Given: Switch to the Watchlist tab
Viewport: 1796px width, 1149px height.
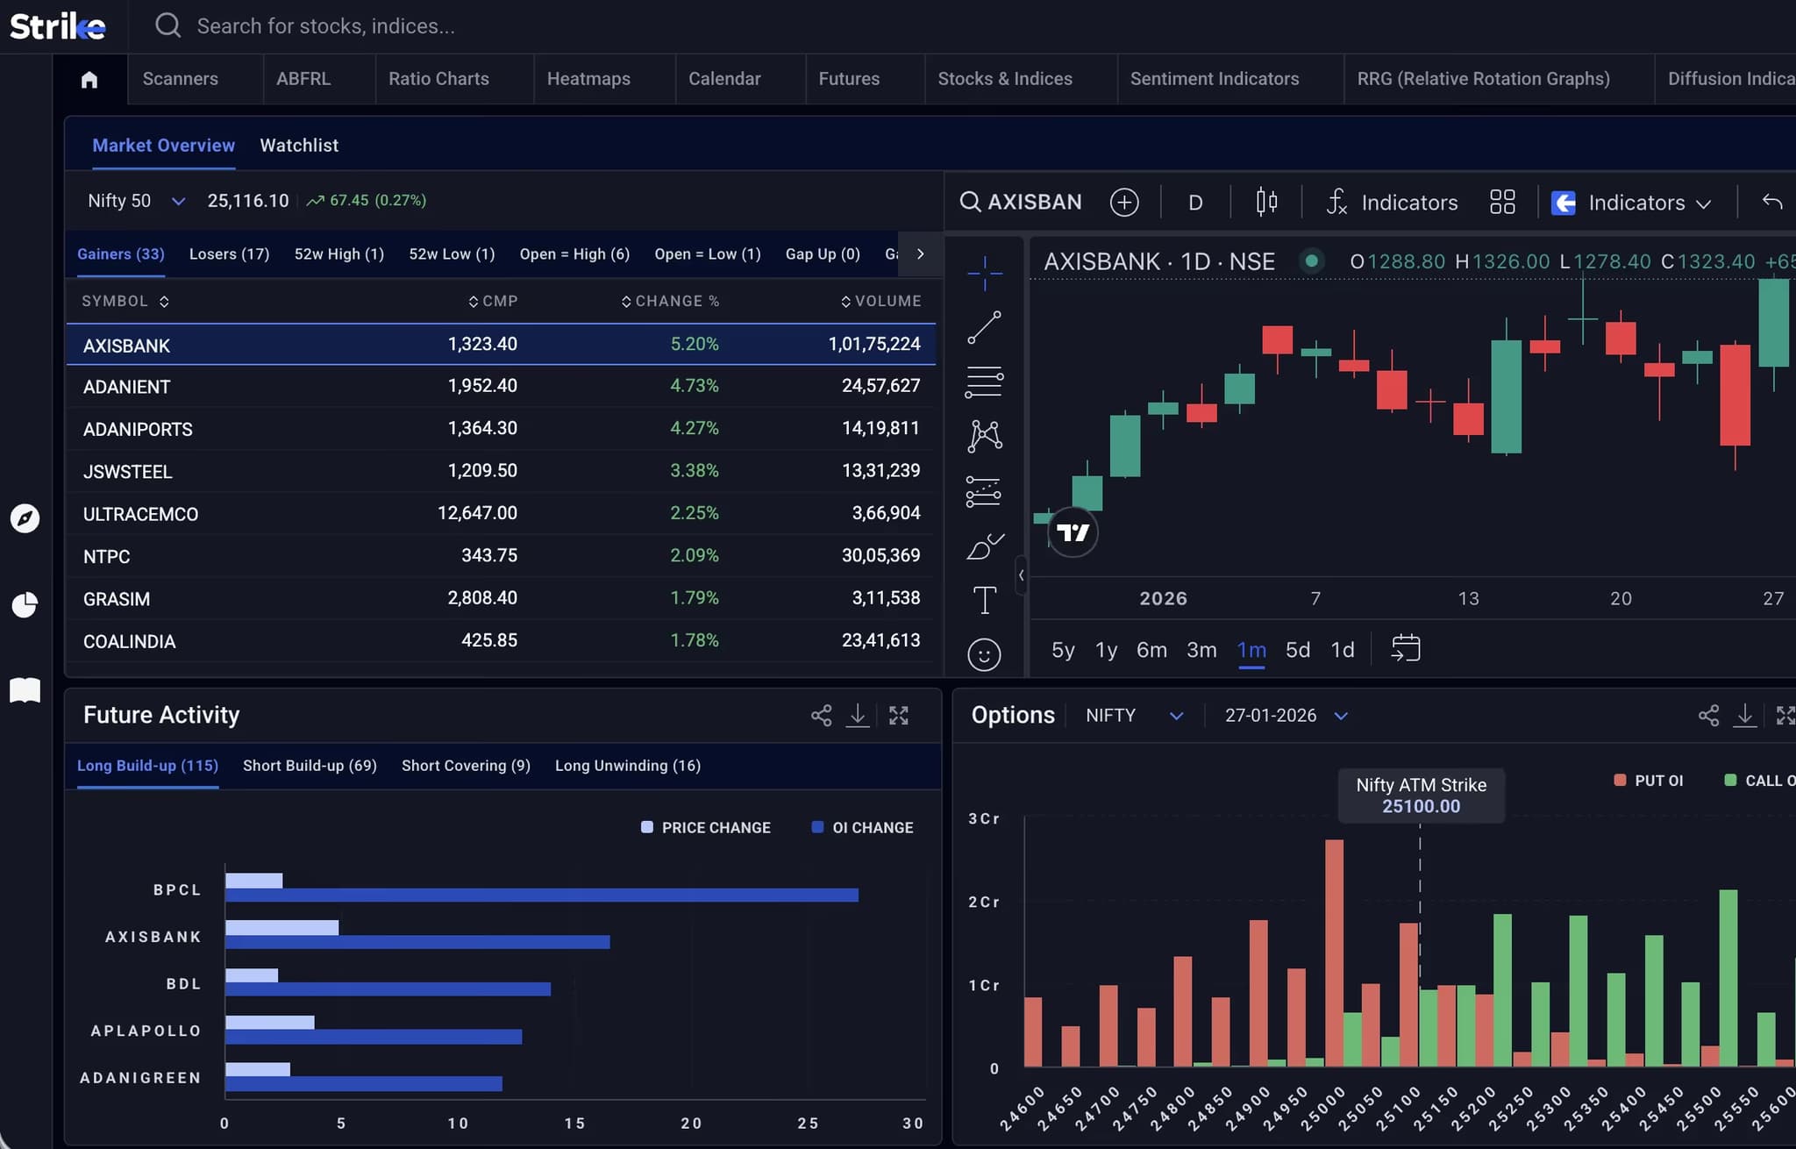Looking at the screenshot, I should point(299,146).
